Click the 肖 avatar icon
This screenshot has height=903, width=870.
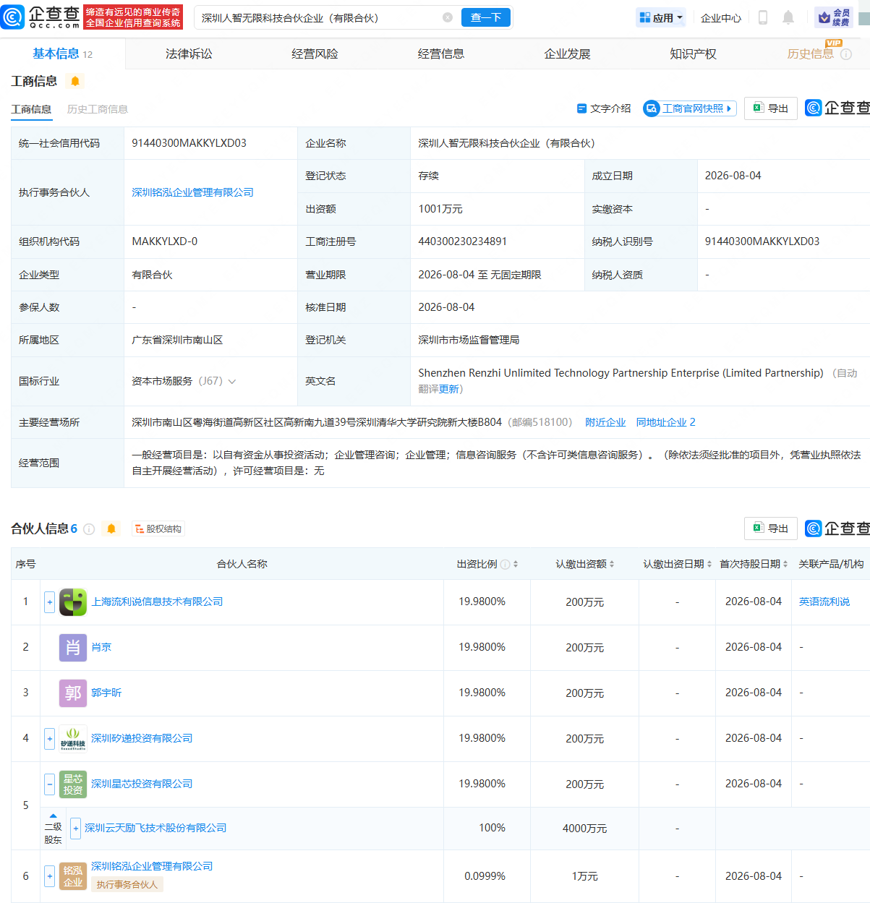tap(73, 648)
